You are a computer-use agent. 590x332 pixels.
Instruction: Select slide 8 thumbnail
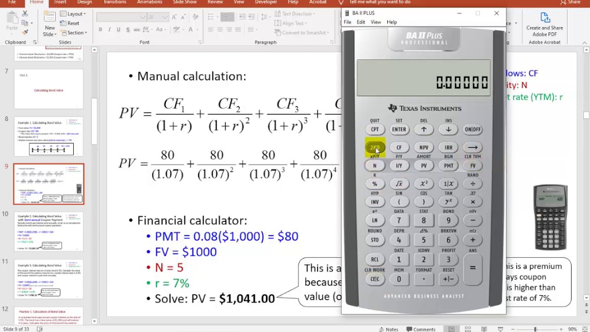pyautogui.click(x=49, y=136)
